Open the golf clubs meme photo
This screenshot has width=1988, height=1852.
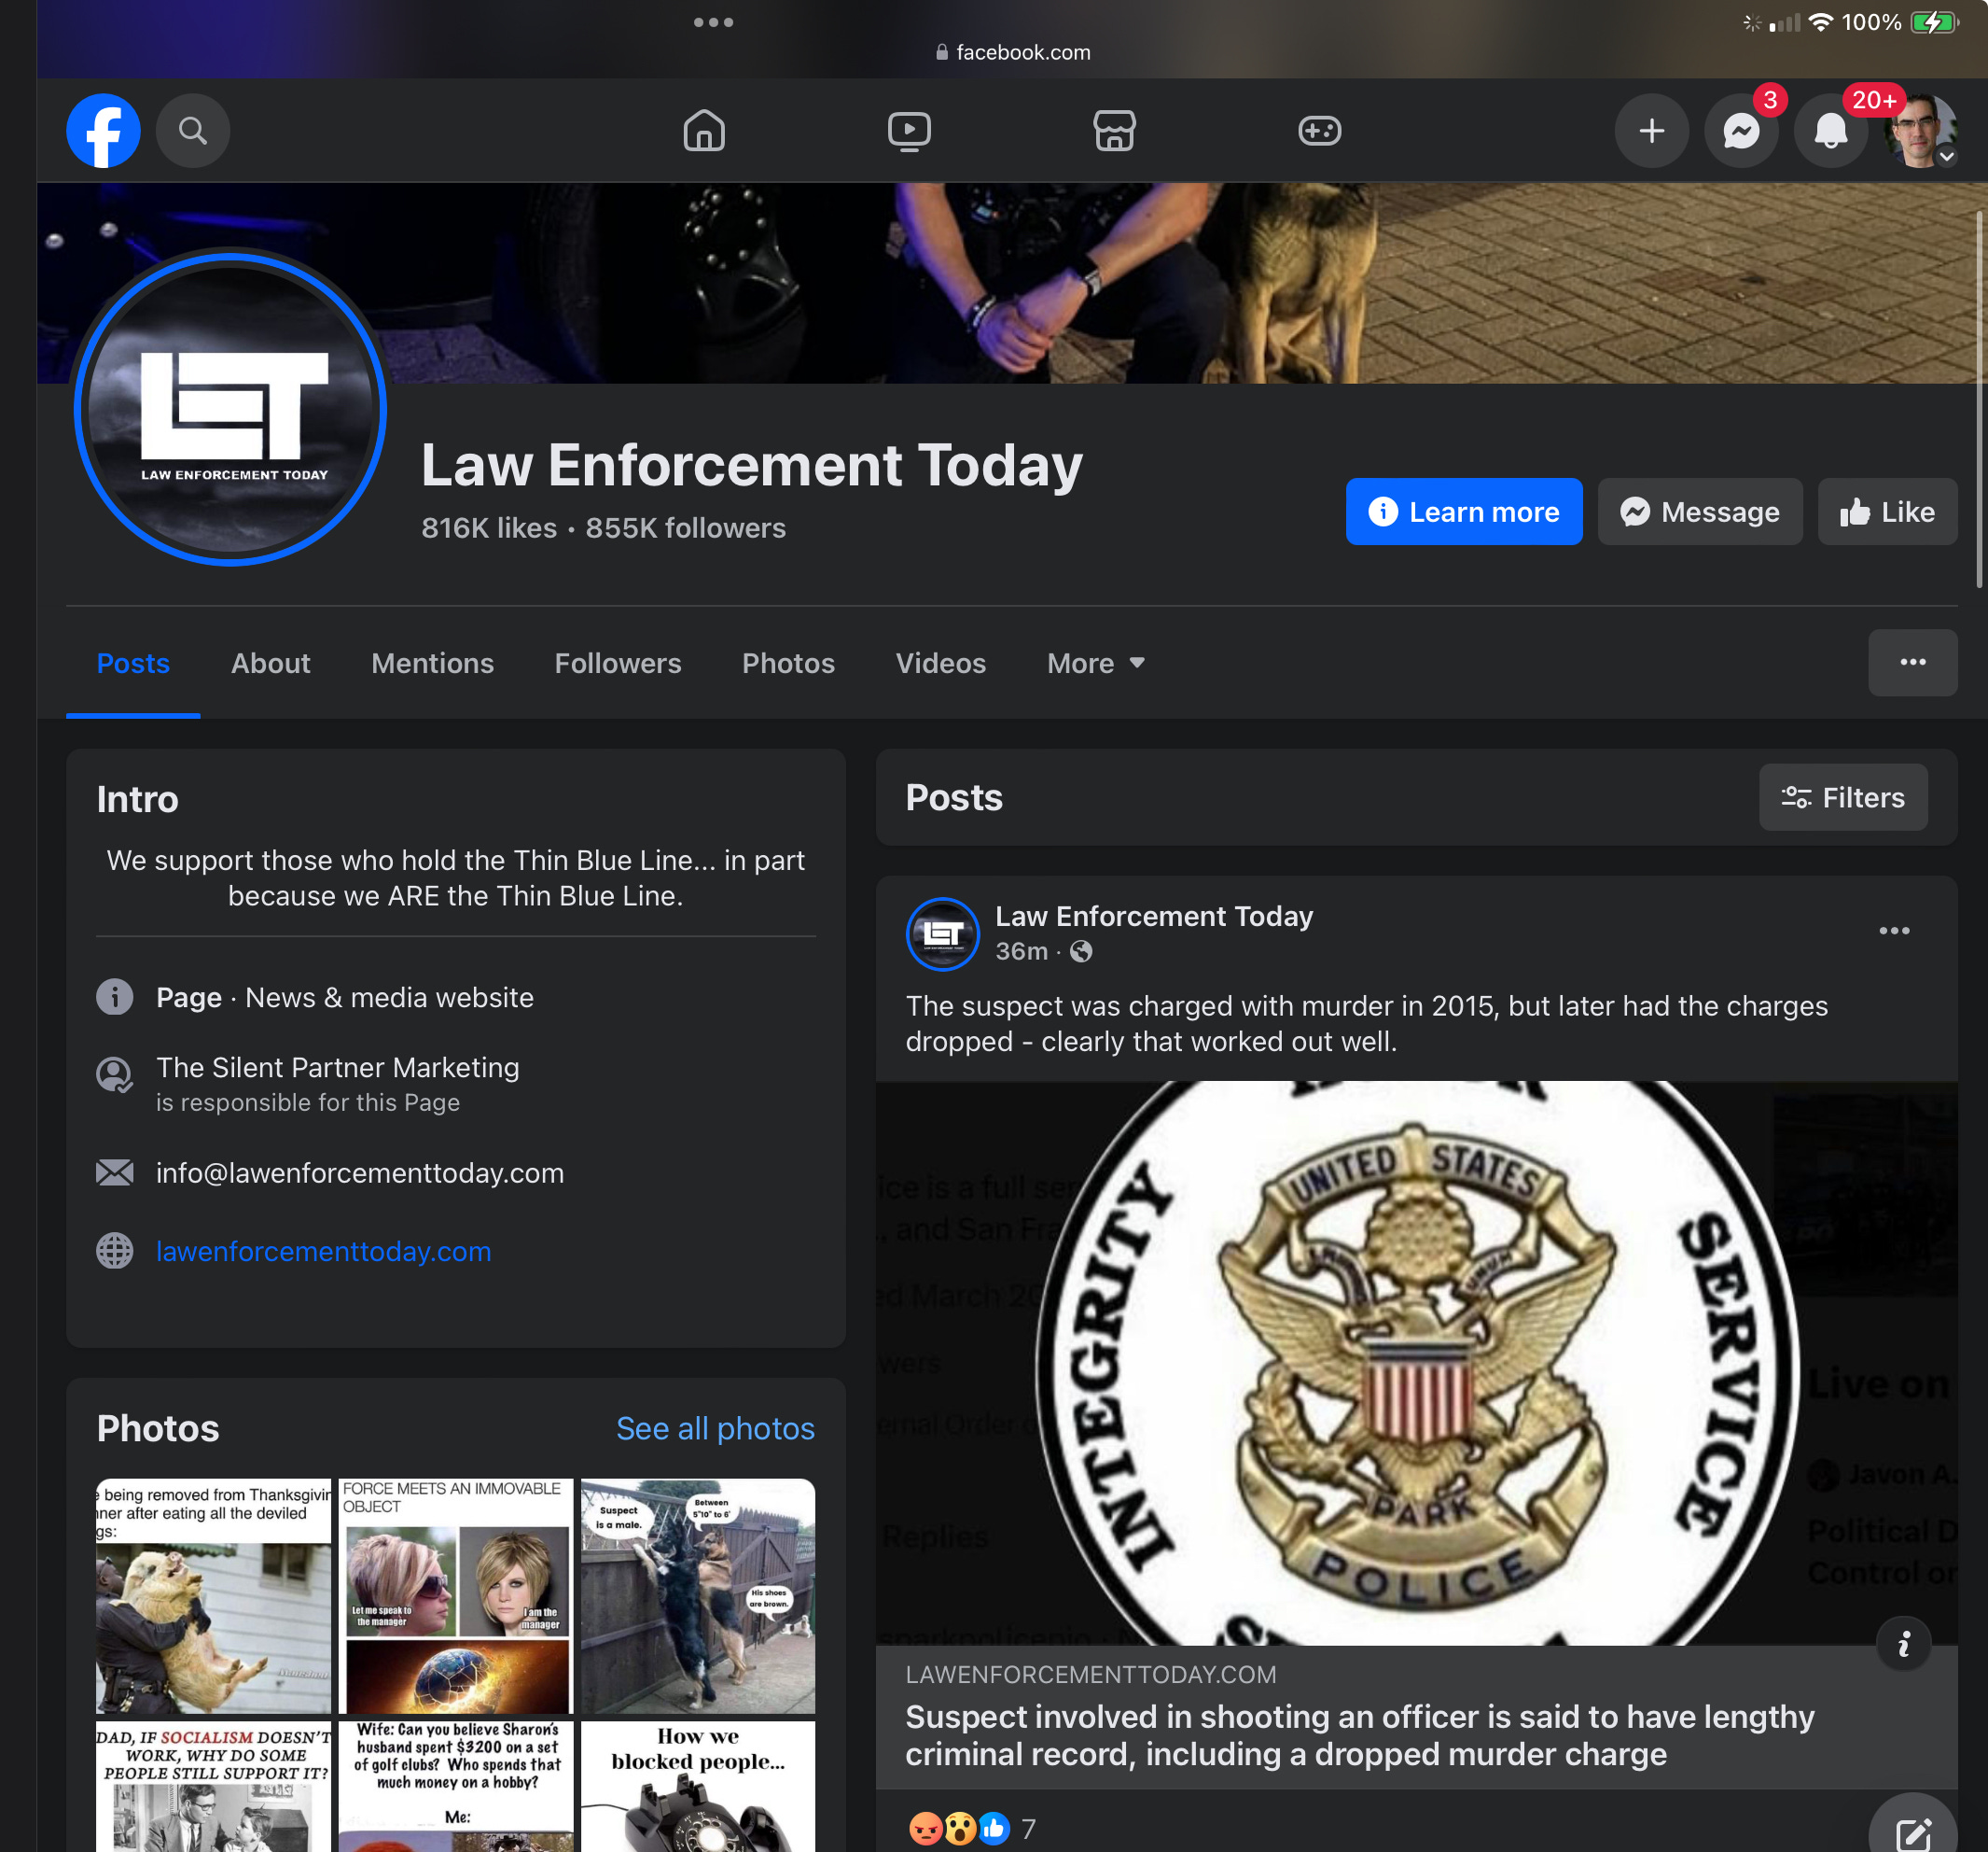(x=456, y=1786)
